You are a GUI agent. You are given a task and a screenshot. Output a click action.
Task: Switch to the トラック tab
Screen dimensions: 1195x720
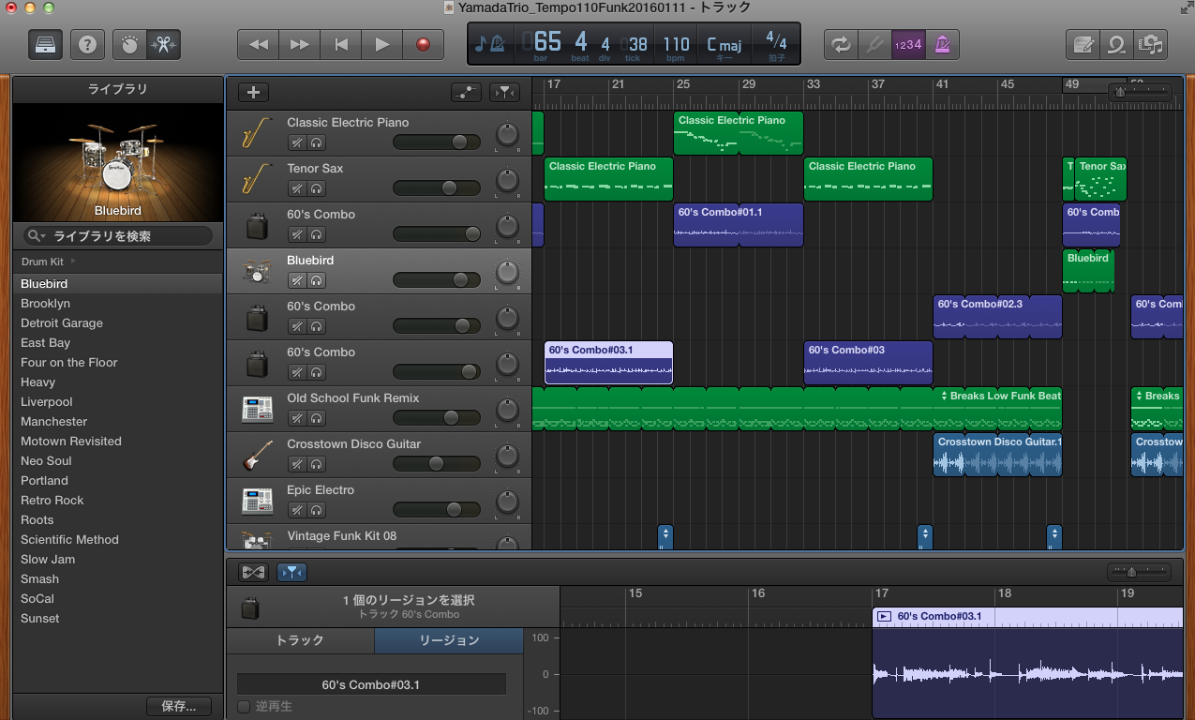[300, 640]
